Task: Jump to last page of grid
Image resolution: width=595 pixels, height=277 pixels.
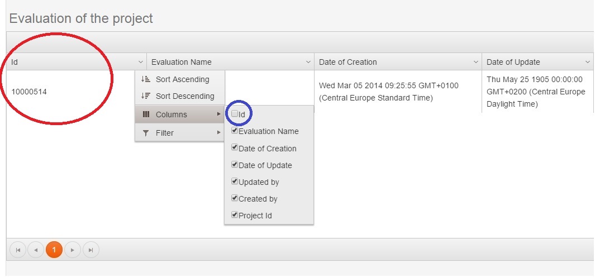Action: click(91, 250)
